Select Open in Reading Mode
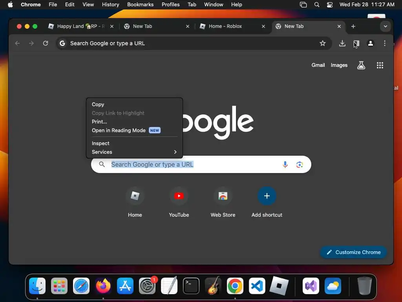This screenshot has height=302, width=402. [135, 131]
